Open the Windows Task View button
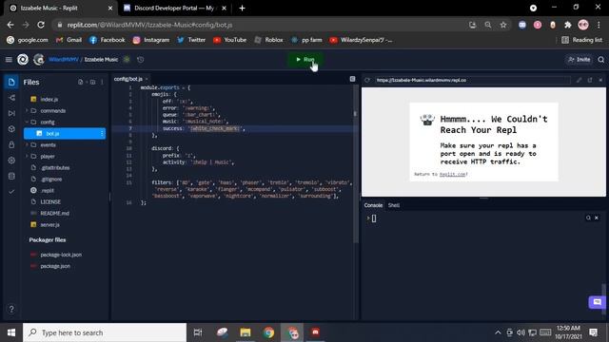The height and width of the screenshot is (342, 609). 198,332
